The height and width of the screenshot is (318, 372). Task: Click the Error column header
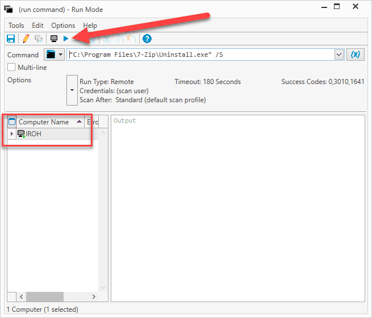click(92, 122)
